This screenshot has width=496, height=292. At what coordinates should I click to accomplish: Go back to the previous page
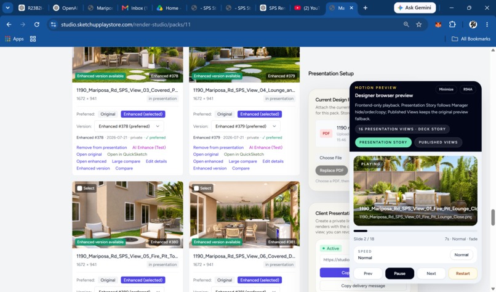9,25
